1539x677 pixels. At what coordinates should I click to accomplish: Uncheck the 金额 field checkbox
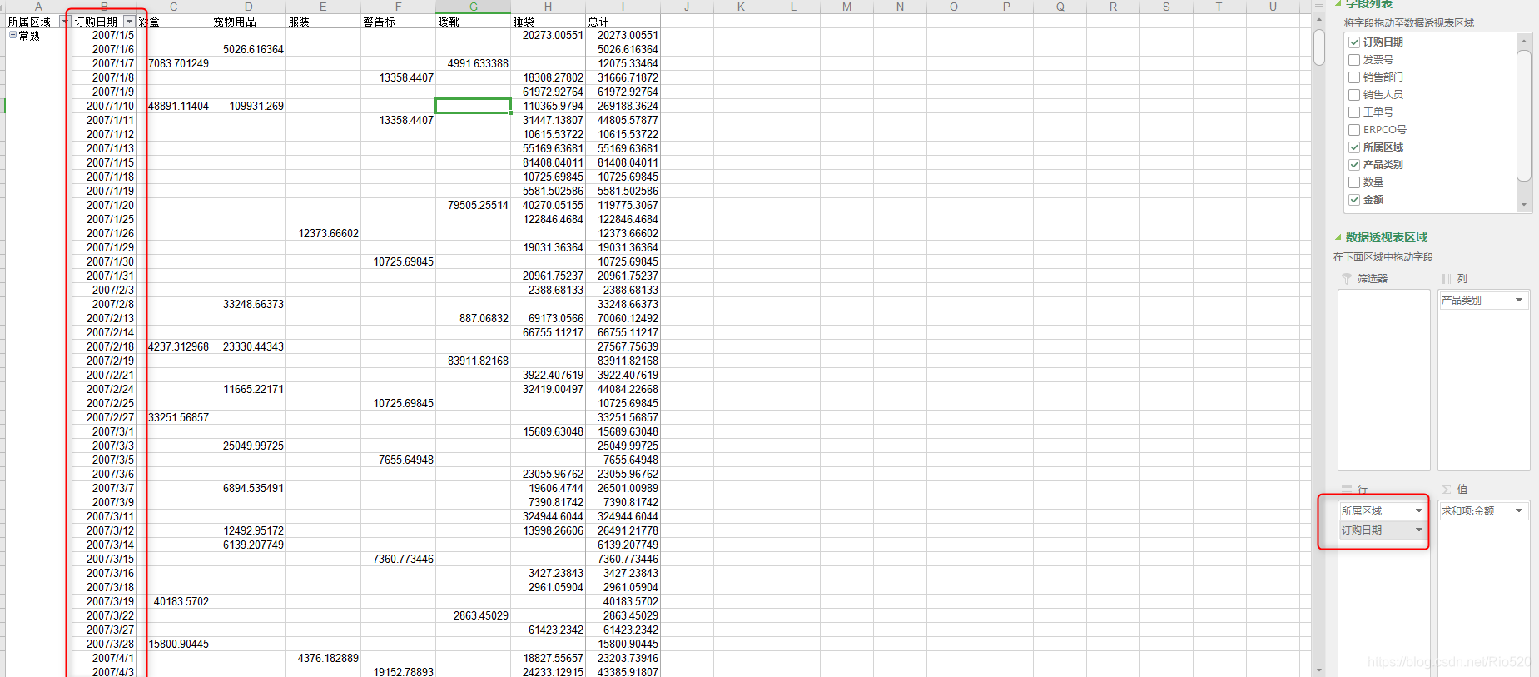pyautogui.click(x=1354, y=200)
